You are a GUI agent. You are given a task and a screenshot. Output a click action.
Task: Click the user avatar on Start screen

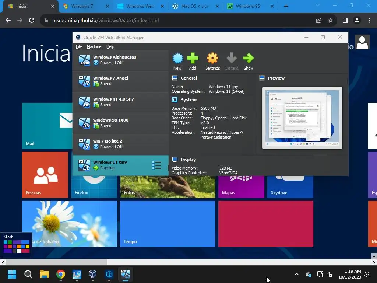pos(362,42)
